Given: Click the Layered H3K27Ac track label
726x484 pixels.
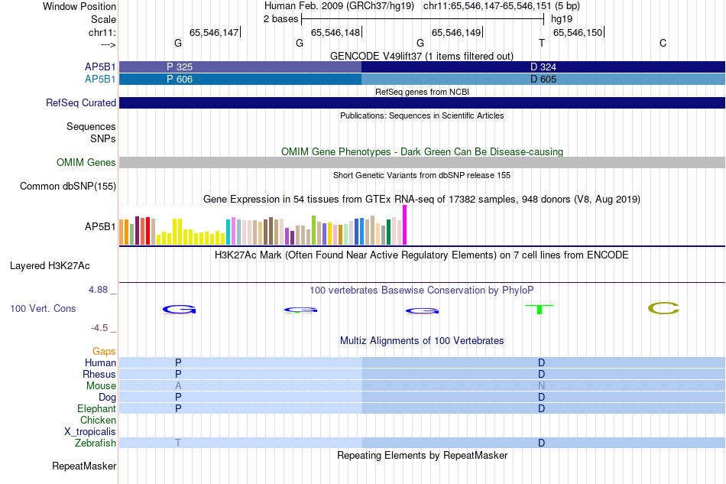Looking at the screenshot, I should pos(50,266).
